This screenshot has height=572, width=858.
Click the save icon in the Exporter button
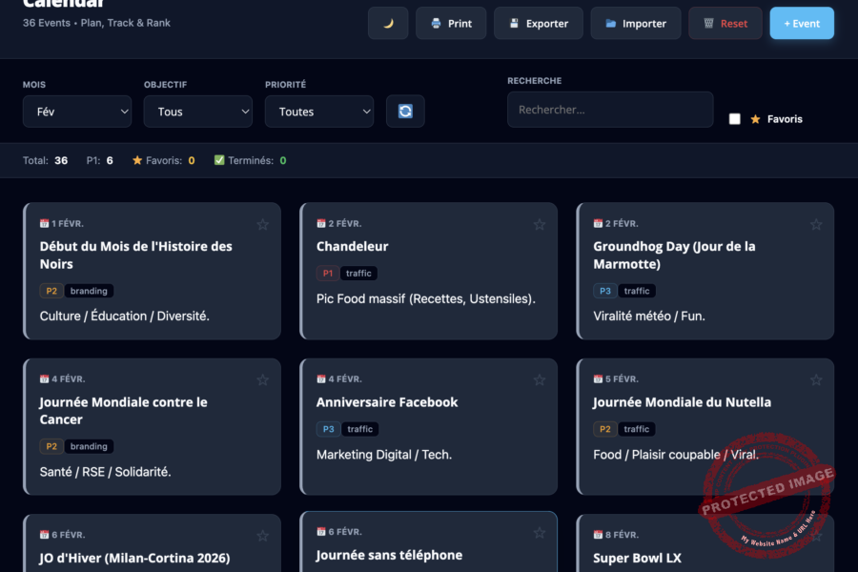514,22
